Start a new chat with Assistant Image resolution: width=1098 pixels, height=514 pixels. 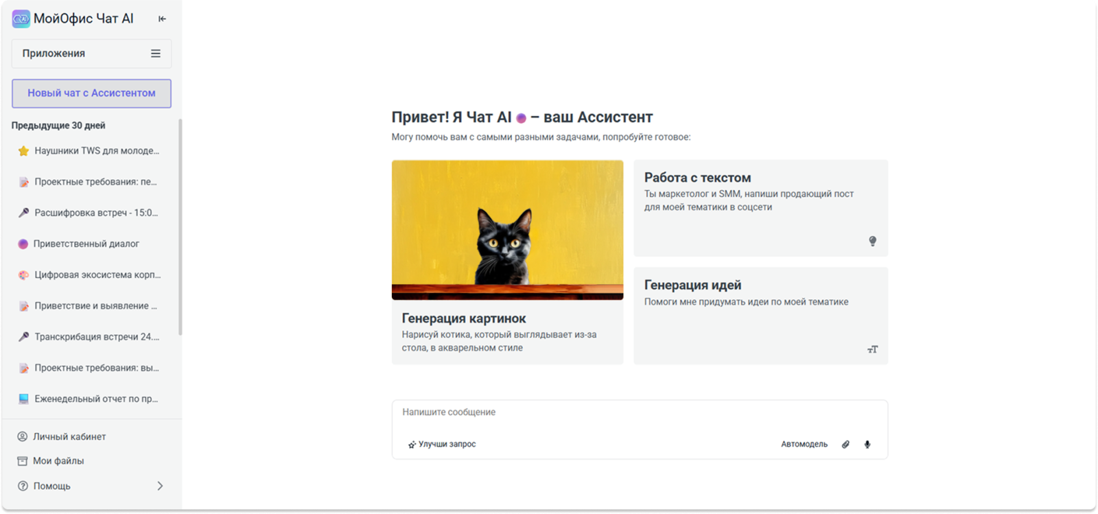(x=91, y=93)
